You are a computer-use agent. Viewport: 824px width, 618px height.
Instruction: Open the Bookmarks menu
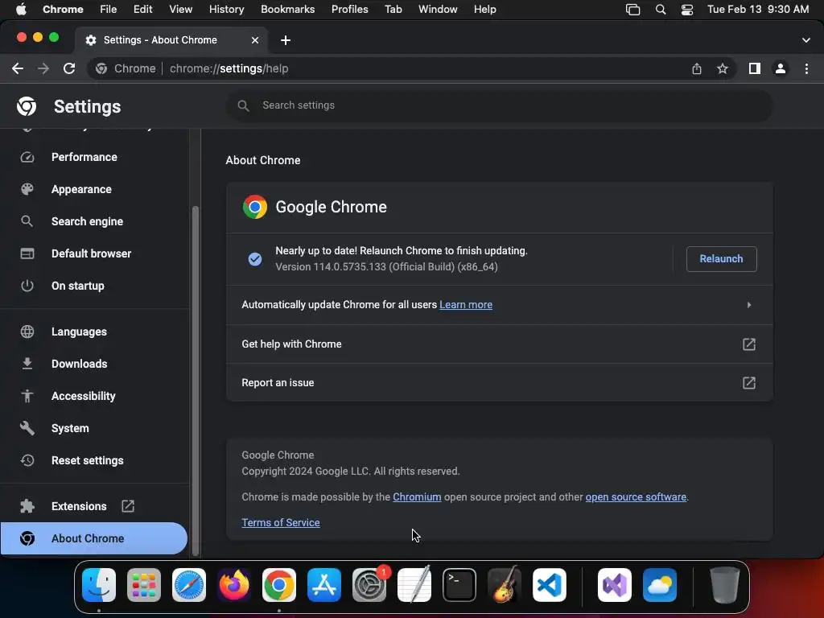[287, 10]
